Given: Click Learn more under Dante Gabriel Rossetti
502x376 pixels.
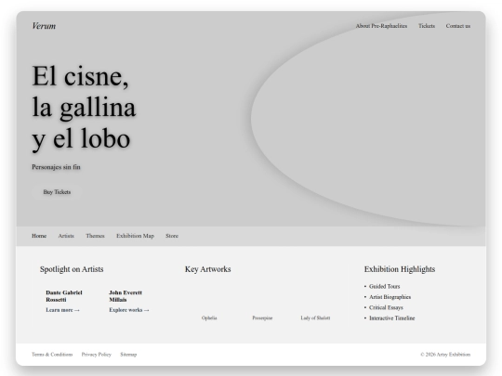Looking at the screenshot, I should pyautogui.click(x=62, y=310).
